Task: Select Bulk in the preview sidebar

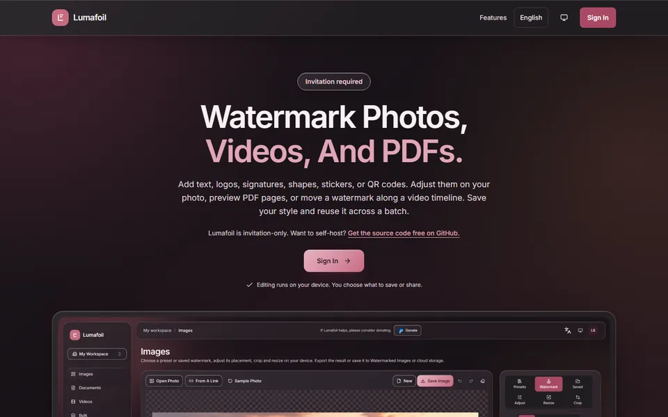Action: pos(79,414)
